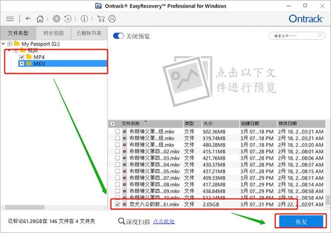Click the 409.33MB size cell

pos(214,178)
